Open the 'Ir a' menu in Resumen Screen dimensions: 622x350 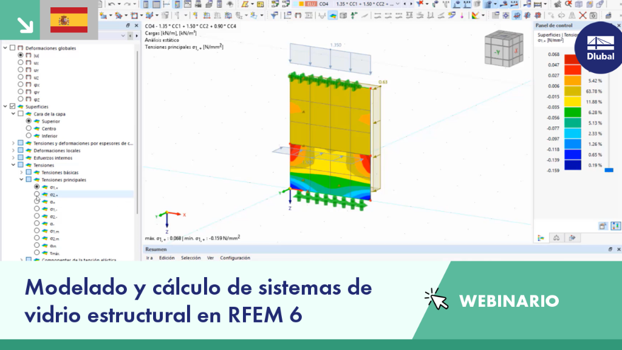149,258
